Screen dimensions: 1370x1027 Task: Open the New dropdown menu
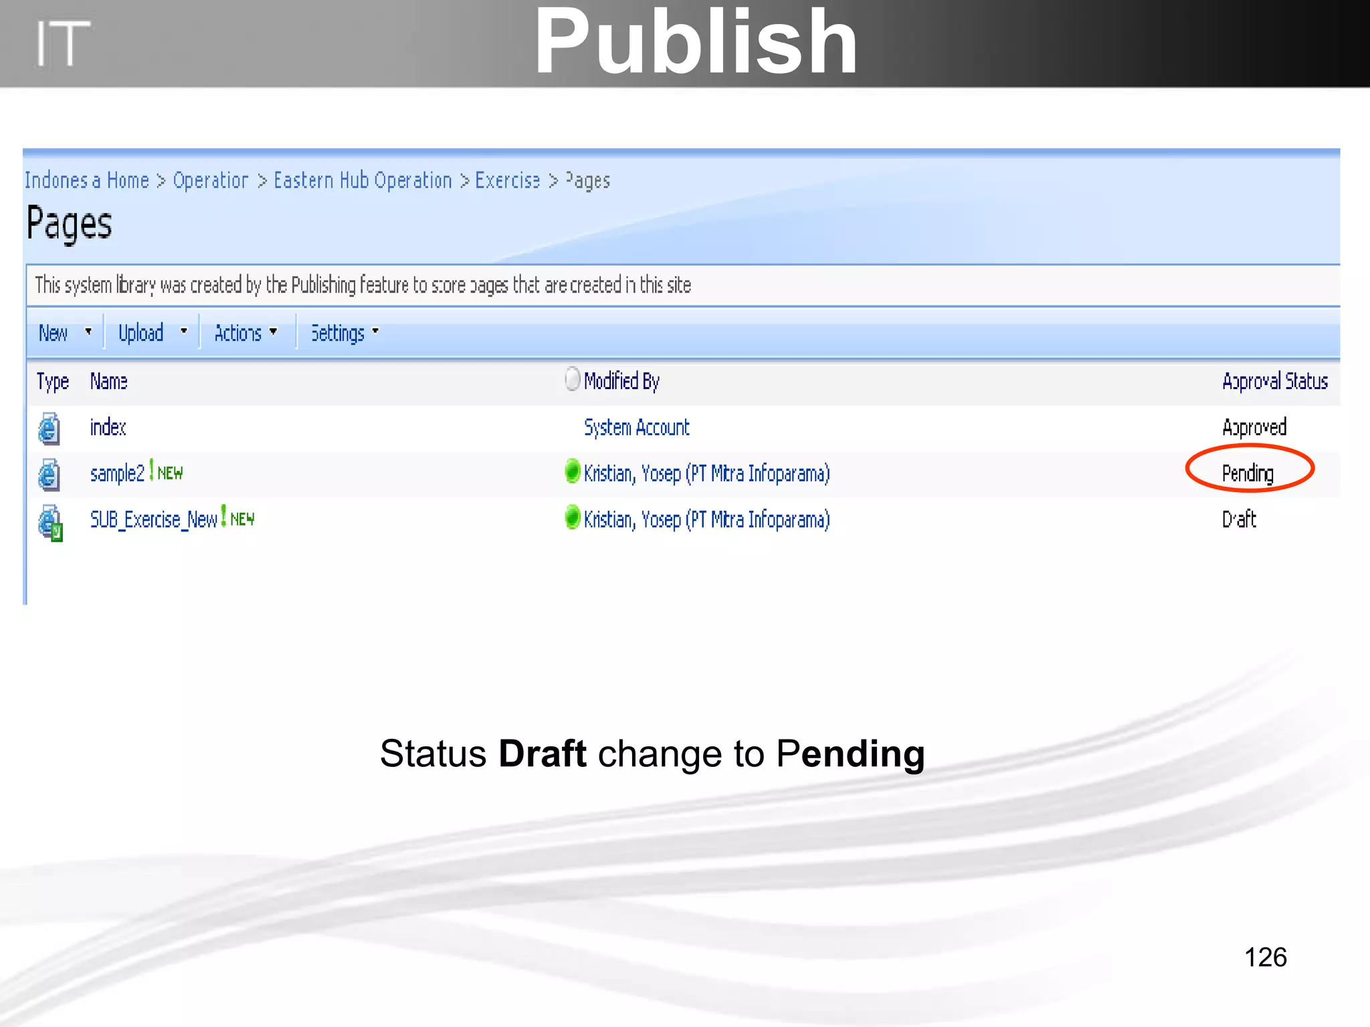pos(65,332)
